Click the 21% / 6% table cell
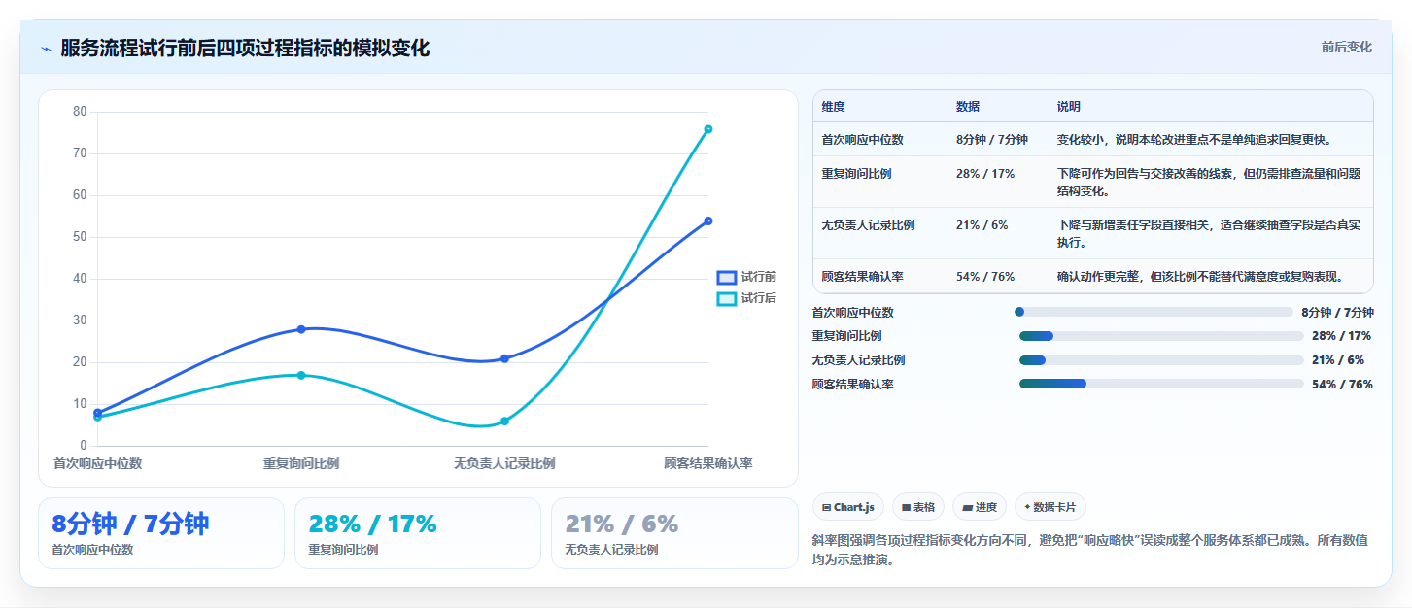 [x=982, y=225]
